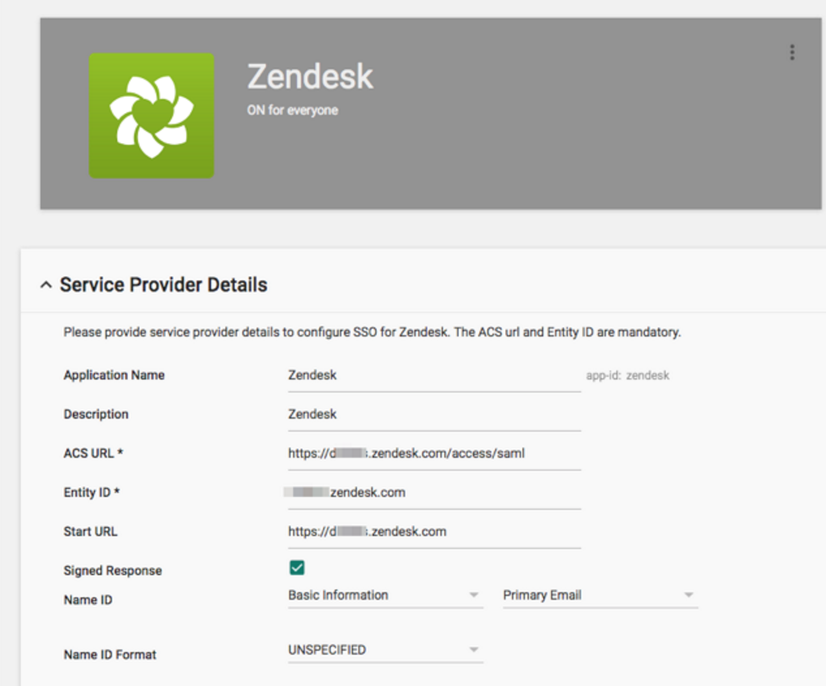Screen dimensions: 826x686
Task: Click the app-id: zendesk label
Action: pos(627,376)
